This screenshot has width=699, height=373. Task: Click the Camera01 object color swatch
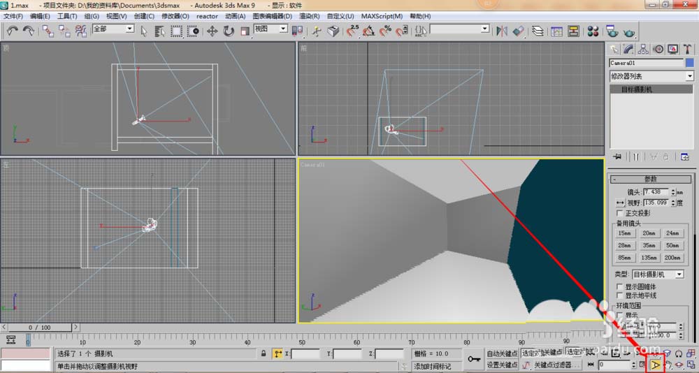pyautogui.click(x=689, y=63)
